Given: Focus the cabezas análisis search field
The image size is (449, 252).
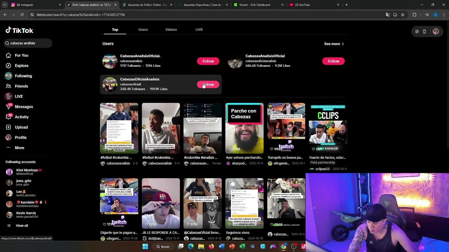Looking at the screenshot, I should [28, 43].
